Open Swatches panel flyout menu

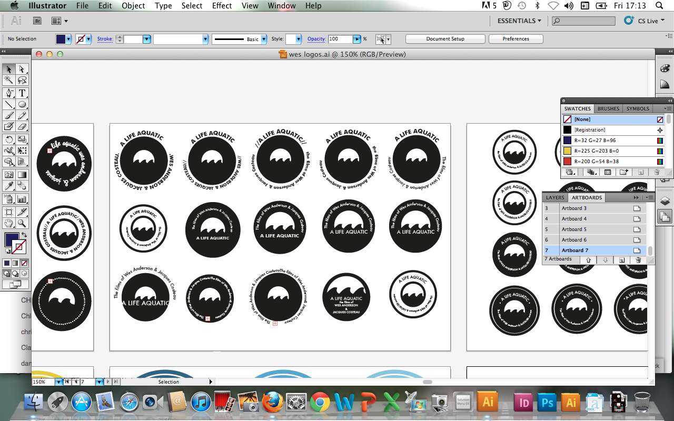click(668, 108)
